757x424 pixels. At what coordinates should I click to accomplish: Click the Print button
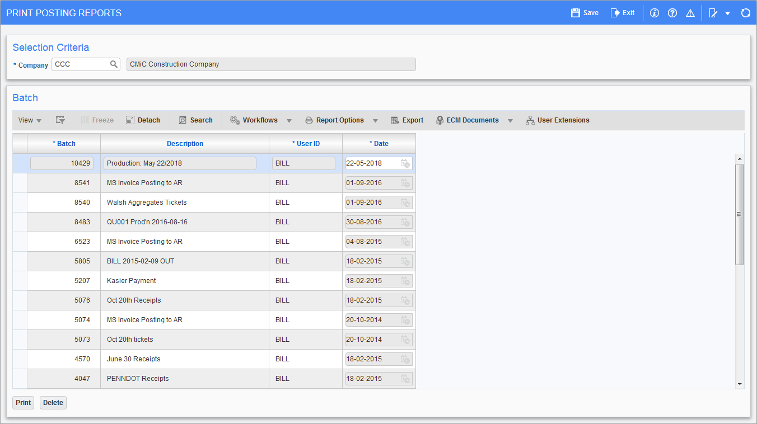[x=24, y=403]
